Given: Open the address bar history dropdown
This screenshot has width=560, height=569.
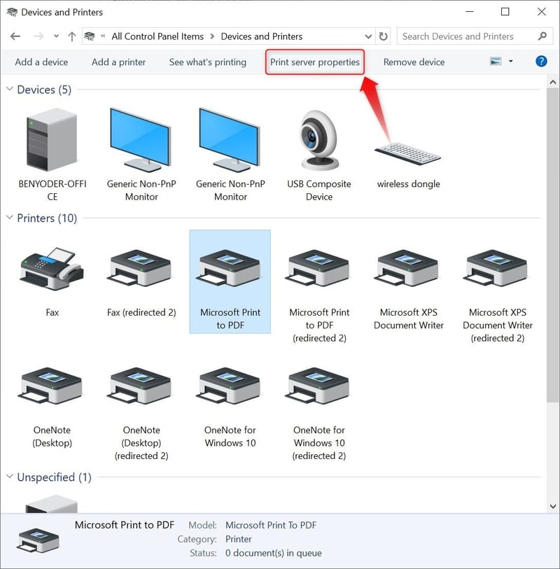Looking at the screenshot, I should coord(368,36).
